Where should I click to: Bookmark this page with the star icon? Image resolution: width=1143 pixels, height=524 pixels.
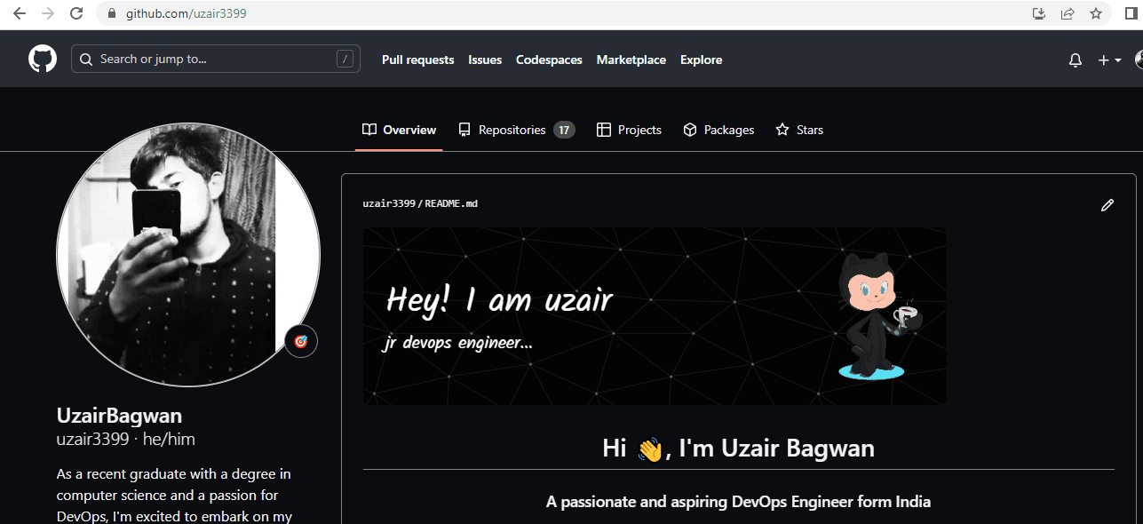[x=1096, y=14]
